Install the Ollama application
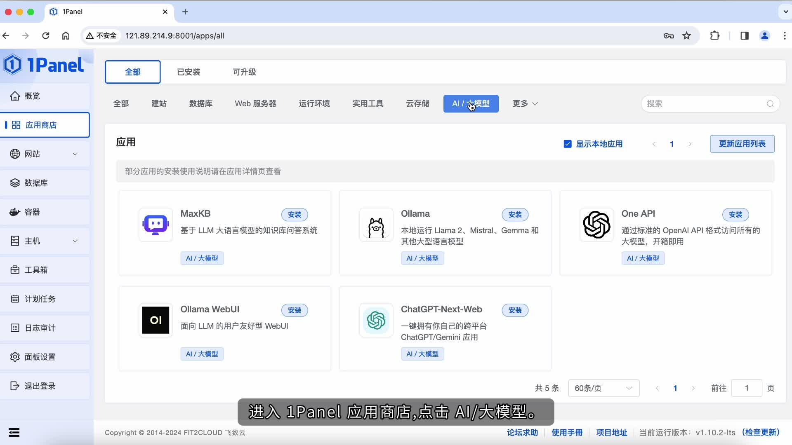Viewport: 792px width, 445px height. 515,215
